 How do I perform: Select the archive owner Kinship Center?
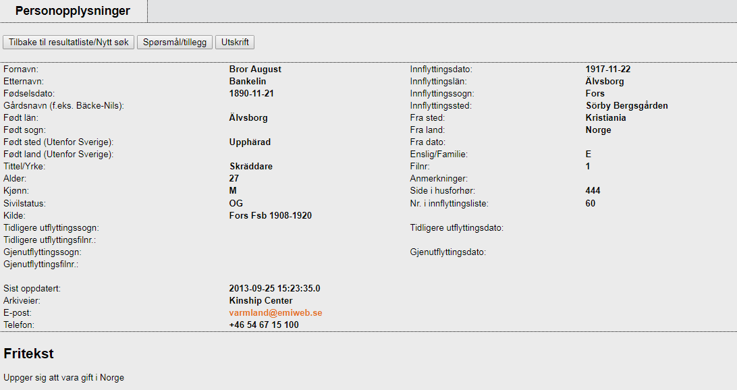click(x=261, y=301)
